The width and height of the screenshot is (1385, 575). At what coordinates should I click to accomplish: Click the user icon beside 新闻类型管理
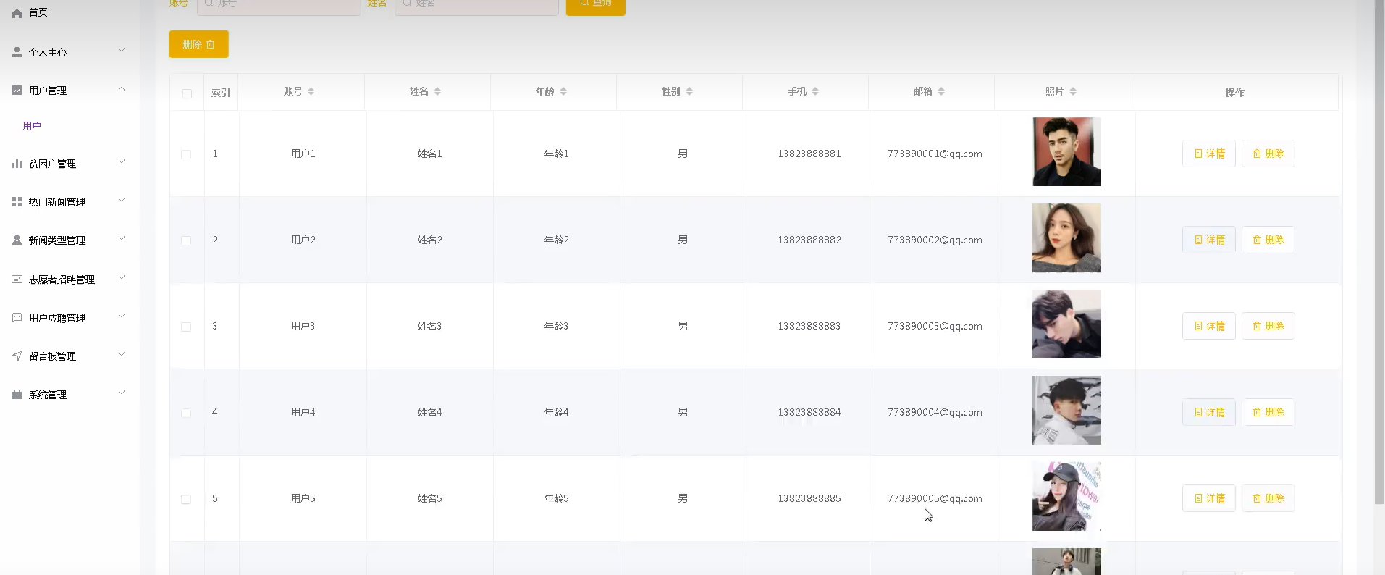[x=17, y=240]
